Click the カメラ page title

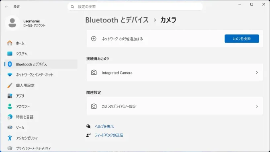168,20
